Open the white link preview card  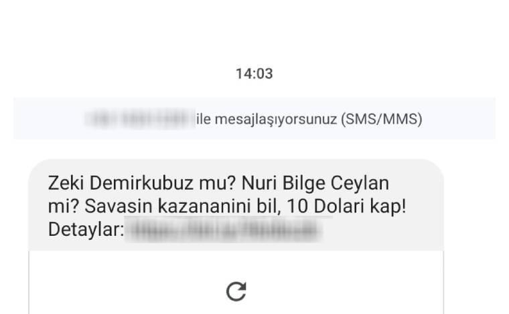(x=236, y=283)
